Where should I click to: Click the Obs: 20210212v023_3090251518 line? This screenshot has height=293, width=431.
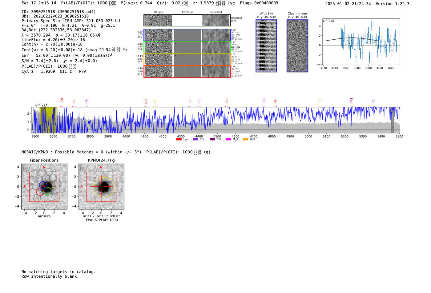click(x=55, y=16)
